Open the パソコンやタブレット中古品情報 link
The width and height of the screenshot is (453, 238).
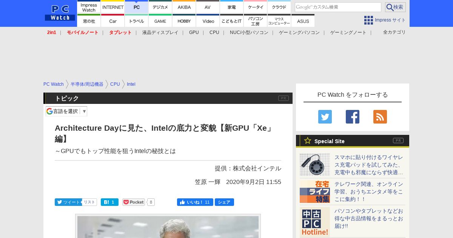[369, 218]
